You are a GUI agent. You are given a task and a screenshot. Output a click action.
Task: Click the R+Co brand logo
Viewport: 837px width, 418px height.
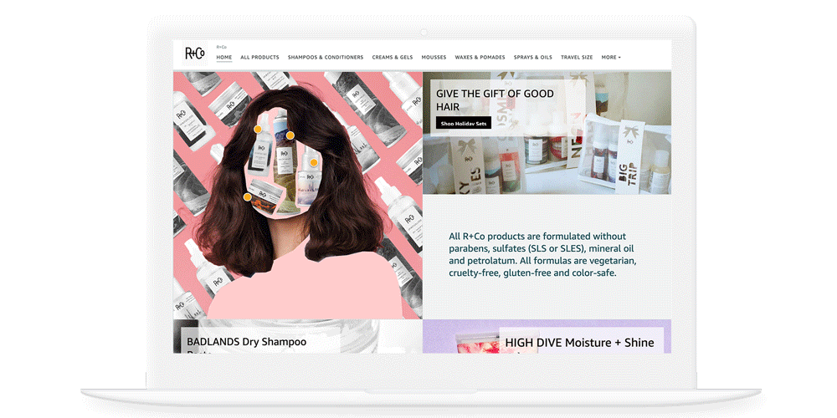[x=194, y=54]
